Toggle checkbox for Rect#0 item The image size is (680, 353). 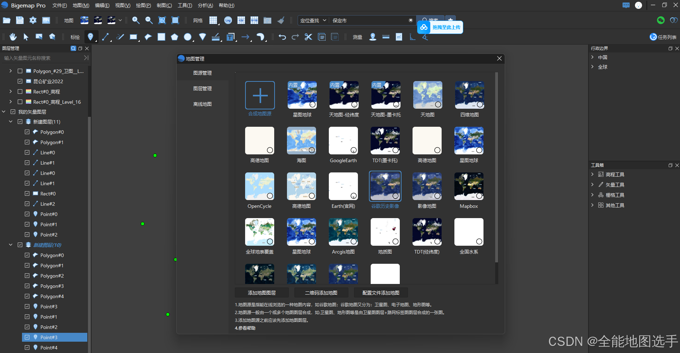coord(27,193)
